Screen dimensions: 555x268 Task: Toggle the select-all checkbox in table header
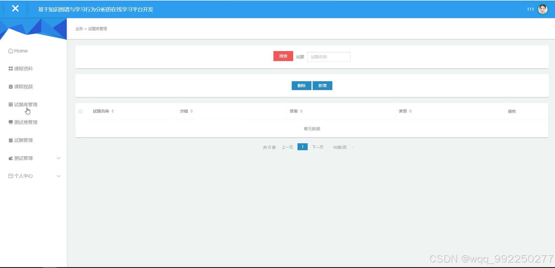click(x=80, y=111)
